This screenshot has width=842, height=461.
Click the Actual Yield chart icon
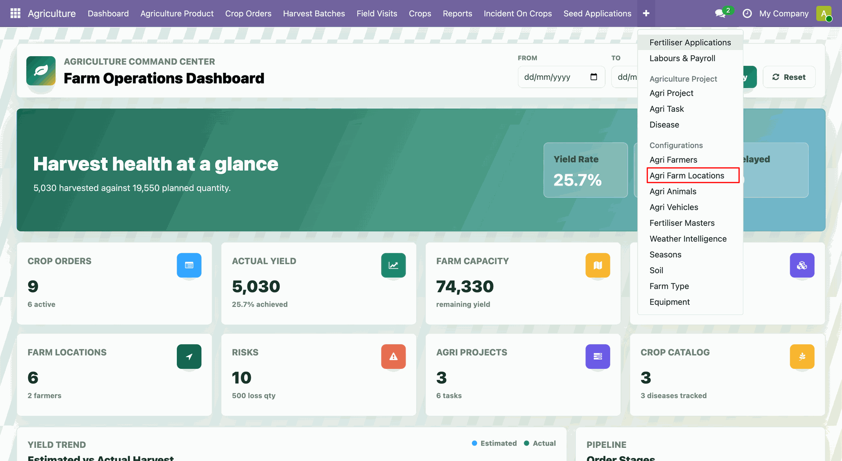tap(393, 265)
